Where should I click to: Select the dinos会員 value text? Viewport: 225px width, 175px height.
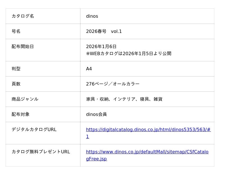tap(96, 114)
